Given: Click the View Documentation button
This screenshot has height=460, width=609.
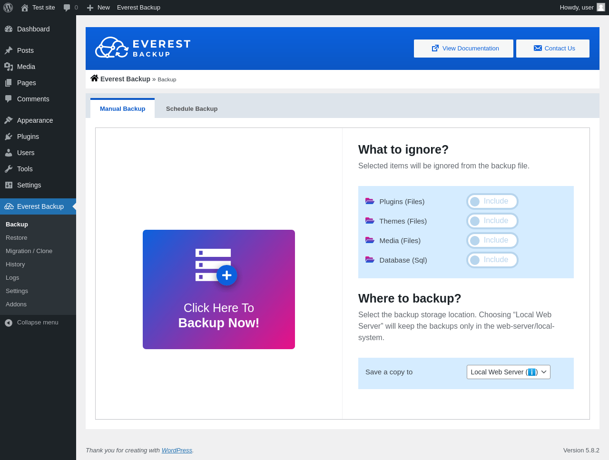Looking at the screenshot, I should tap(463, 49).
